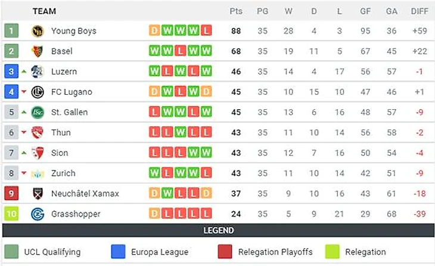Viewport: 435px width, 266px height.
Task: Click position number 1 rank badge
Action: coord(11,31)
